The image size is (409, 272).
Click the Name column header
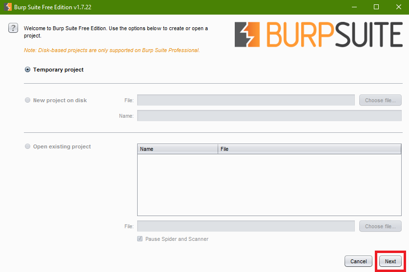click(x=178, y=149)
